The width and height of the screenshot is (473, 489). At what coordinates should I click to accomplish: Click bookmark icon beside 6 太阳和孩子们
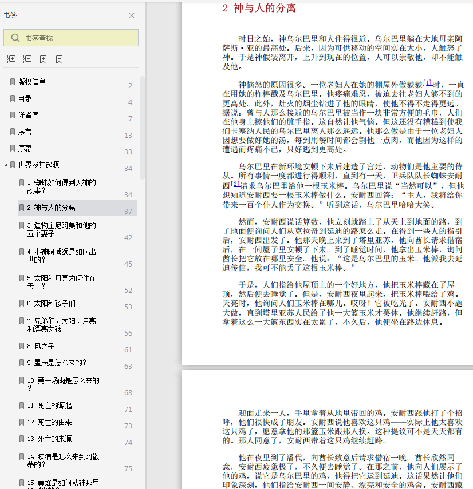click(22, 303)
